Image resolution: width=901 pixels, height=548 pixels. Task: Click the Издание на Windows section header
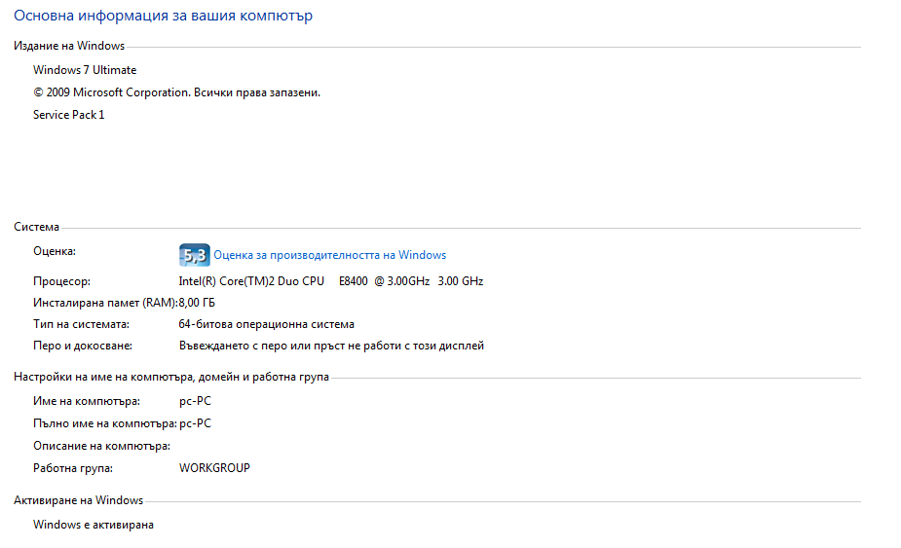pyautogui.click(x=69, y=46)
